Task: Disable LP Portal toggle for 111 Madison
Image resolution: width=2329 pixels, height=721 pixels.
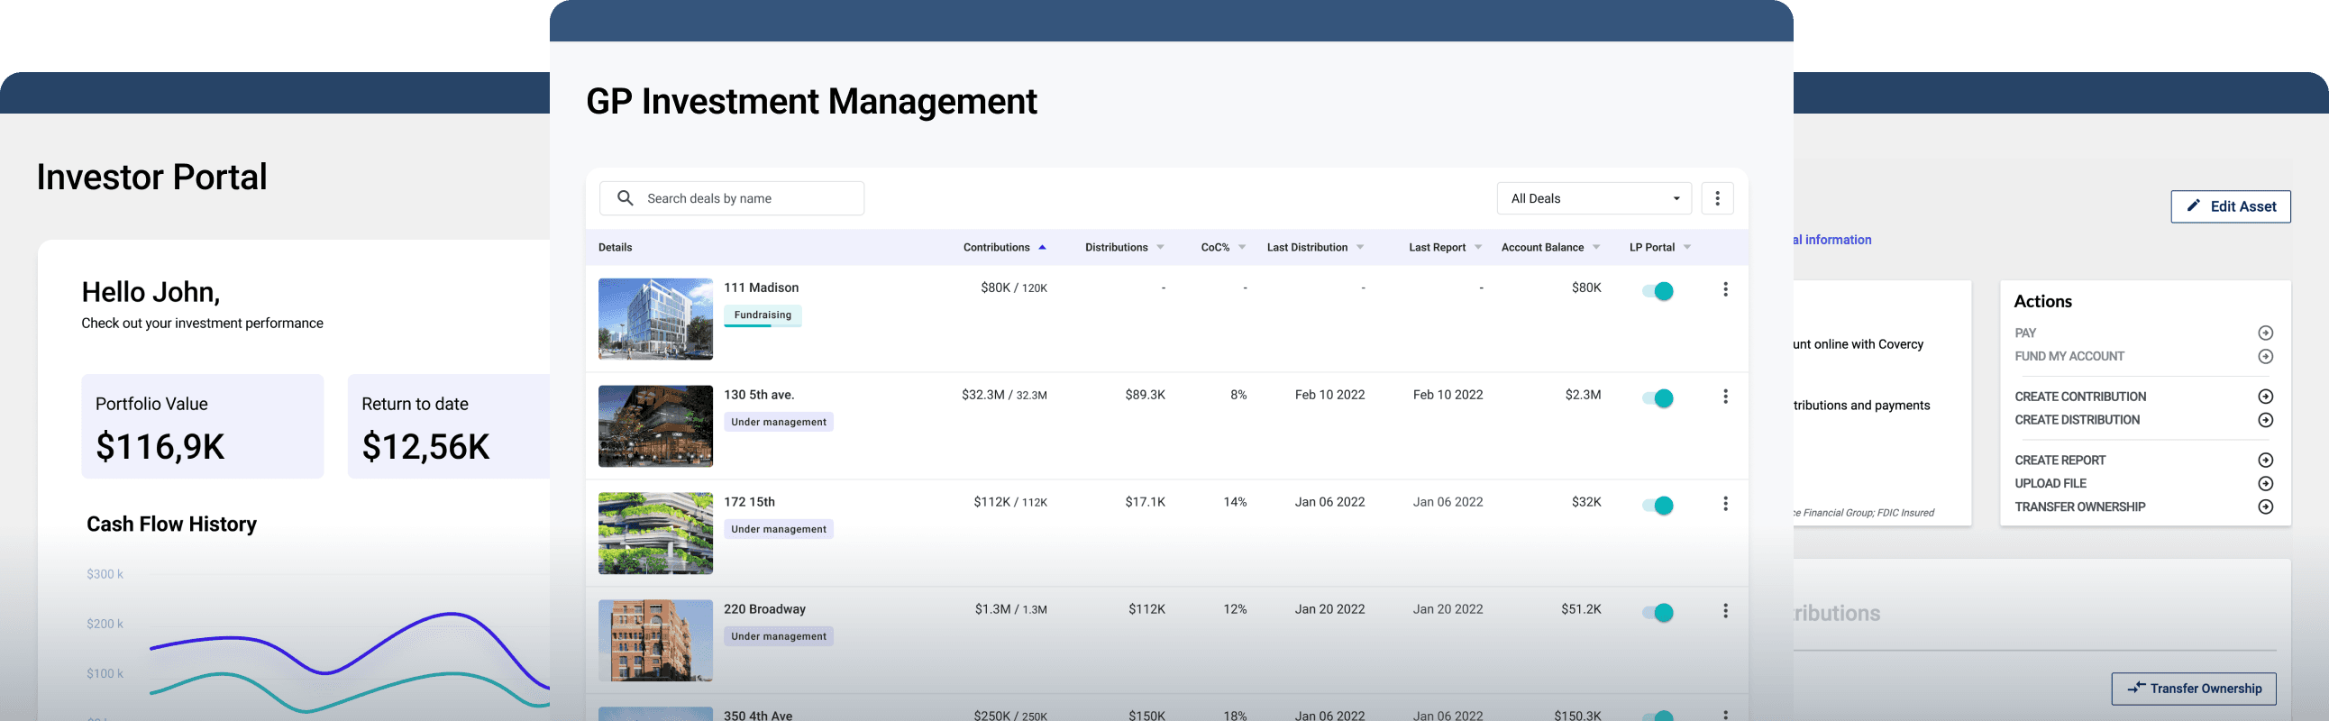Action: tap(1658, 291)
